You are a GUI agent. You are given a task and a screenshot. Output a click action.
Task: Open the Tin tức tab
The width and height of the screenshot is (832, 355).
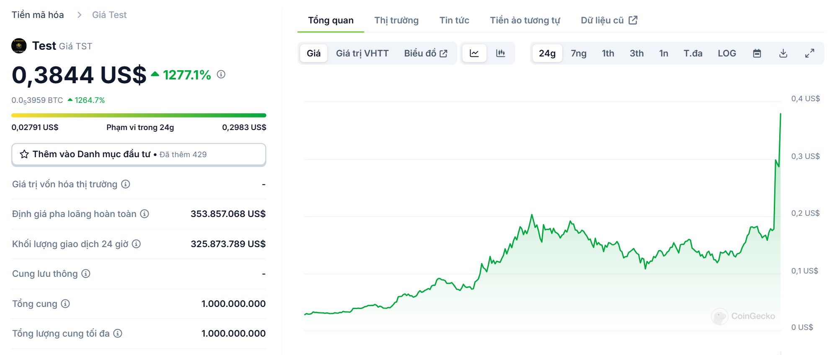(454, 20)
